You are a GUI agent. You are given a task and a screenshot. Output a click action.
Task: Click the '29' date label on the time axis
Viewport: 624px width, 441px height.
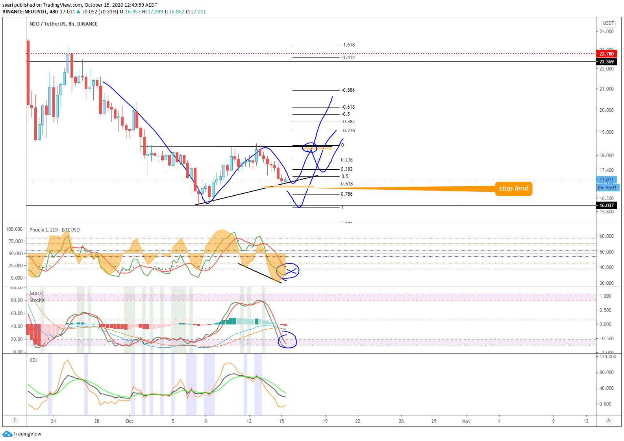(433, 421)
